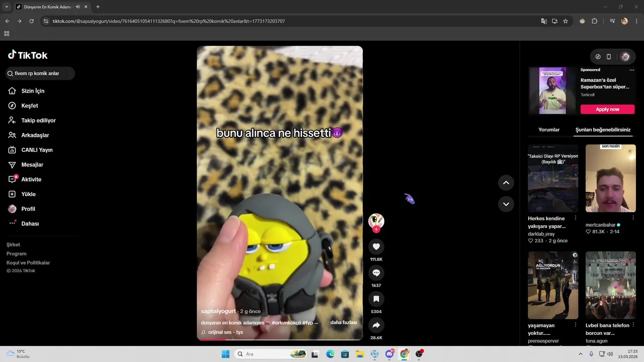Click the Apply now ad button

click(x=608, y=109)
